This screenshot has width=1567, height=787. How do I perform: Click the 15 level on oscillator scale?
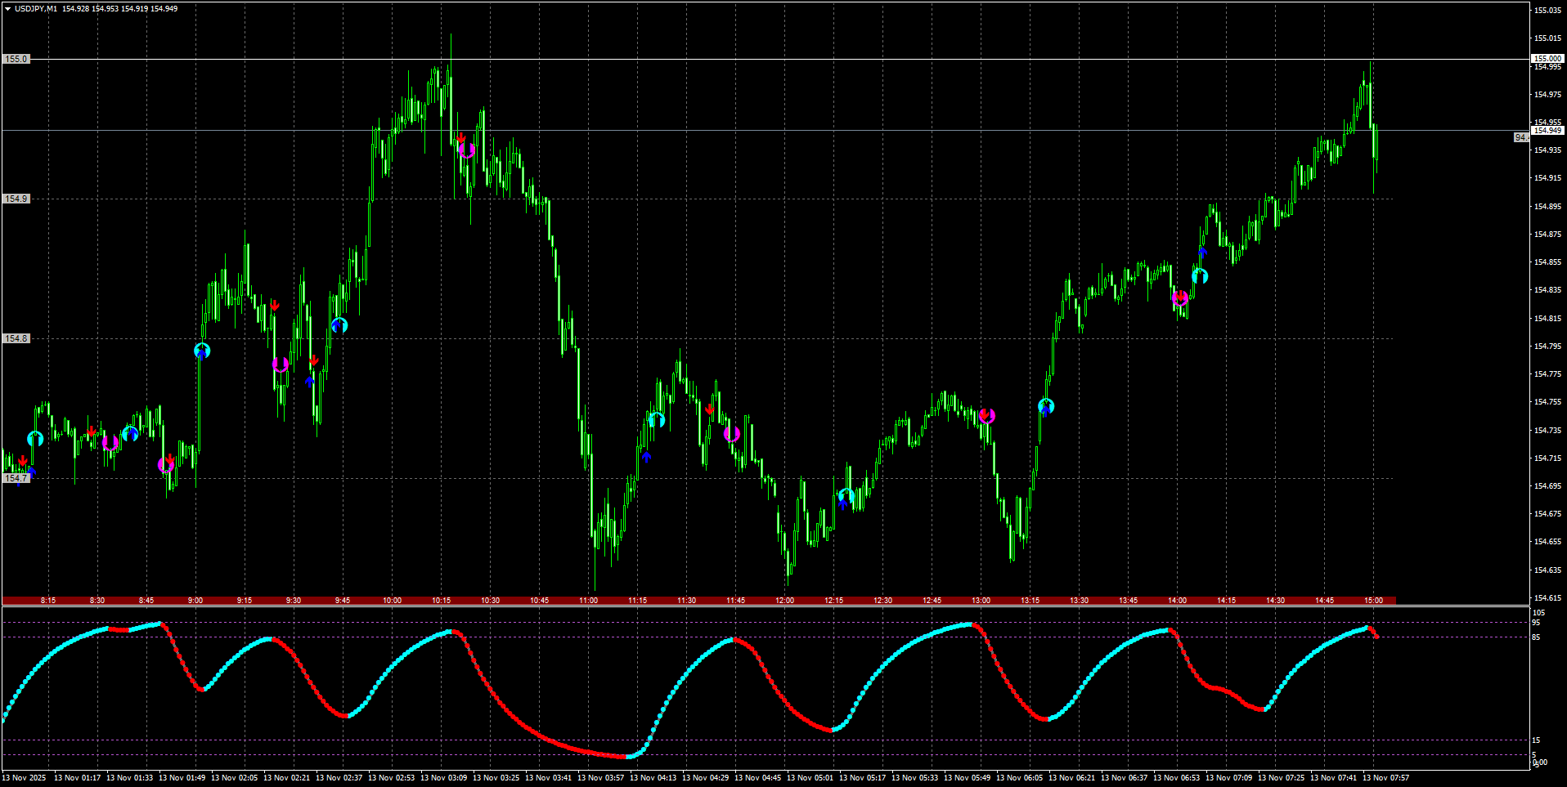[x=1536, y=740]
